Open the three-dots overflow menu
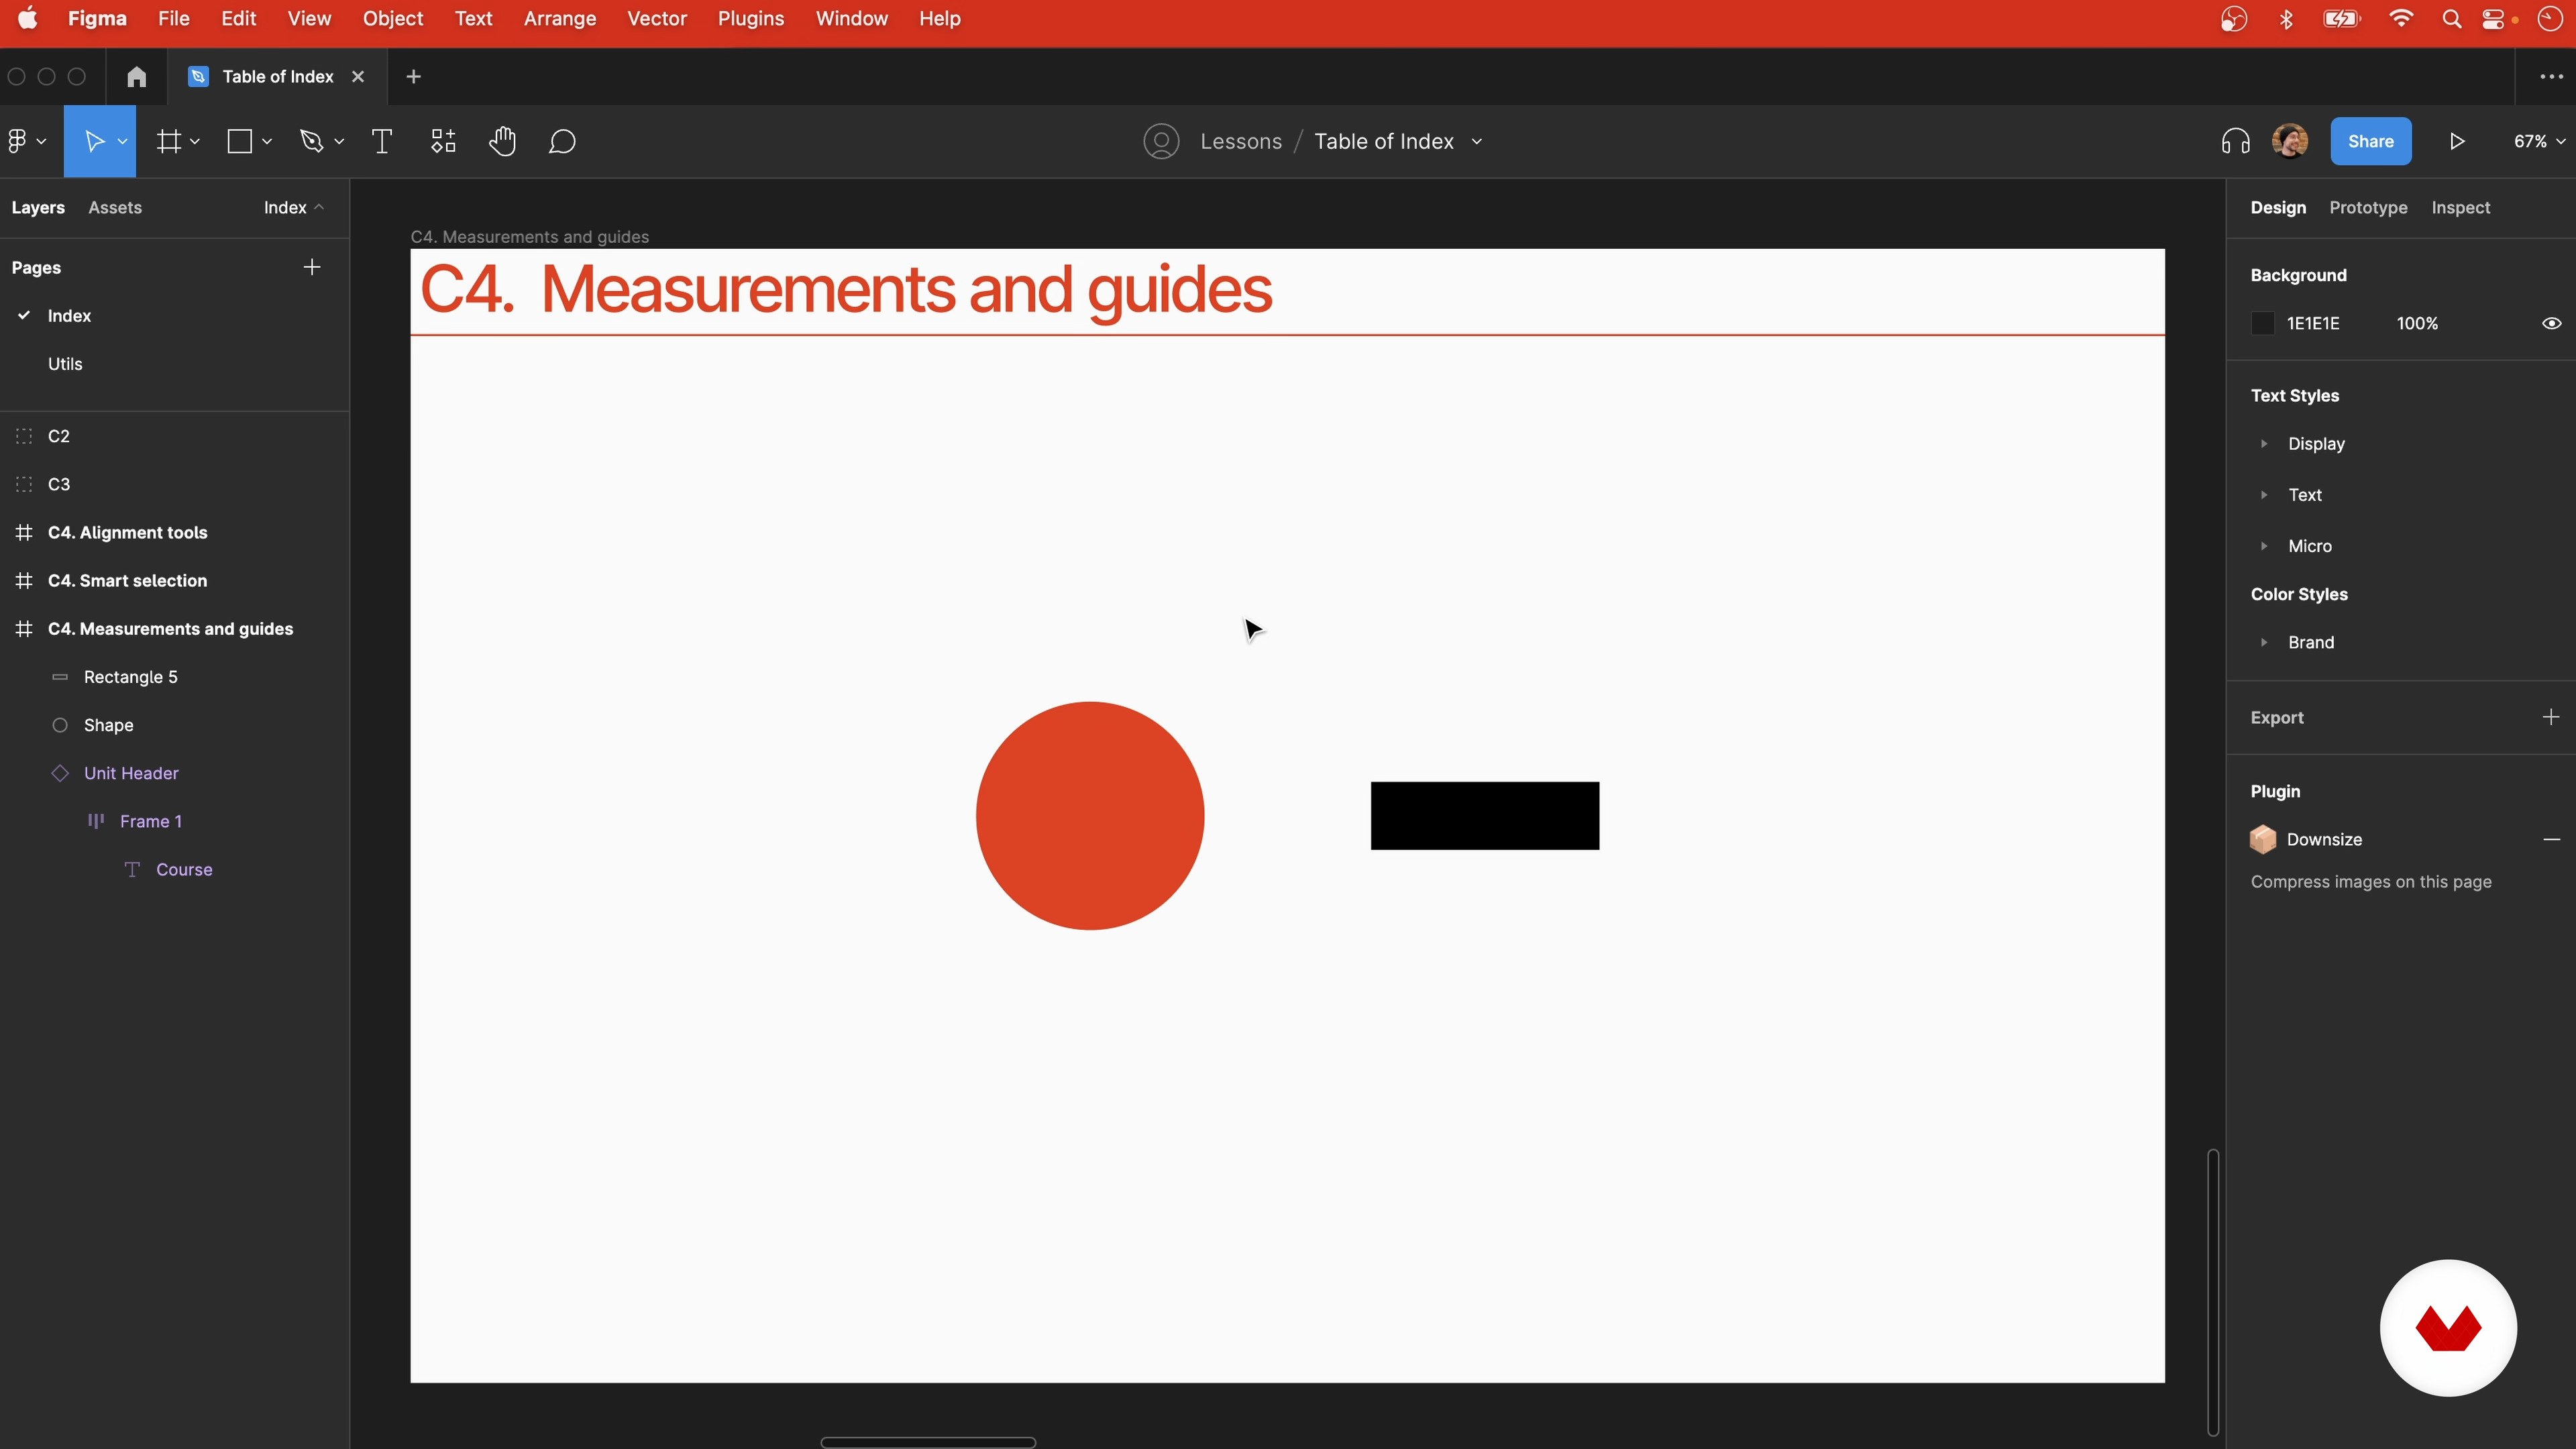 click(x=2551, y=76)
